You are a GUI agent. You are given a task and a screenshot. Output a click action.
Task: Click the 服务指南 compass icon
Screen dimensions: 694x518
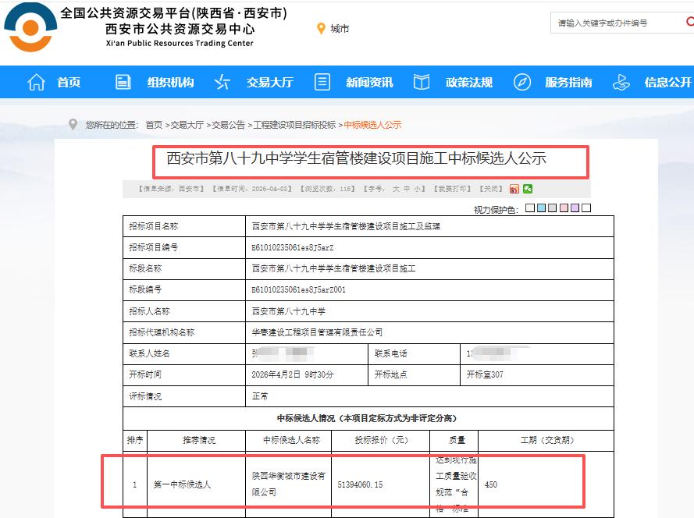point(521,81)
